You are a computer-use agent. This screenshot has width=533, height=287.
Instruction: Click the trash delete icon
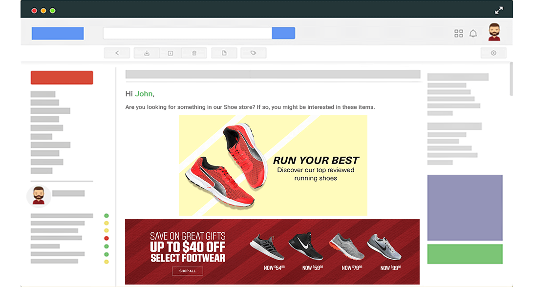pyautogui.click(x=194, y=53)
